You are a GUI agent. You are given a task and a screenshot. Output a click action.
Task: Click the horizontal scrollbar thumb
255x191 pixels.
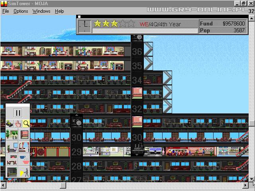tap(63, 185)
